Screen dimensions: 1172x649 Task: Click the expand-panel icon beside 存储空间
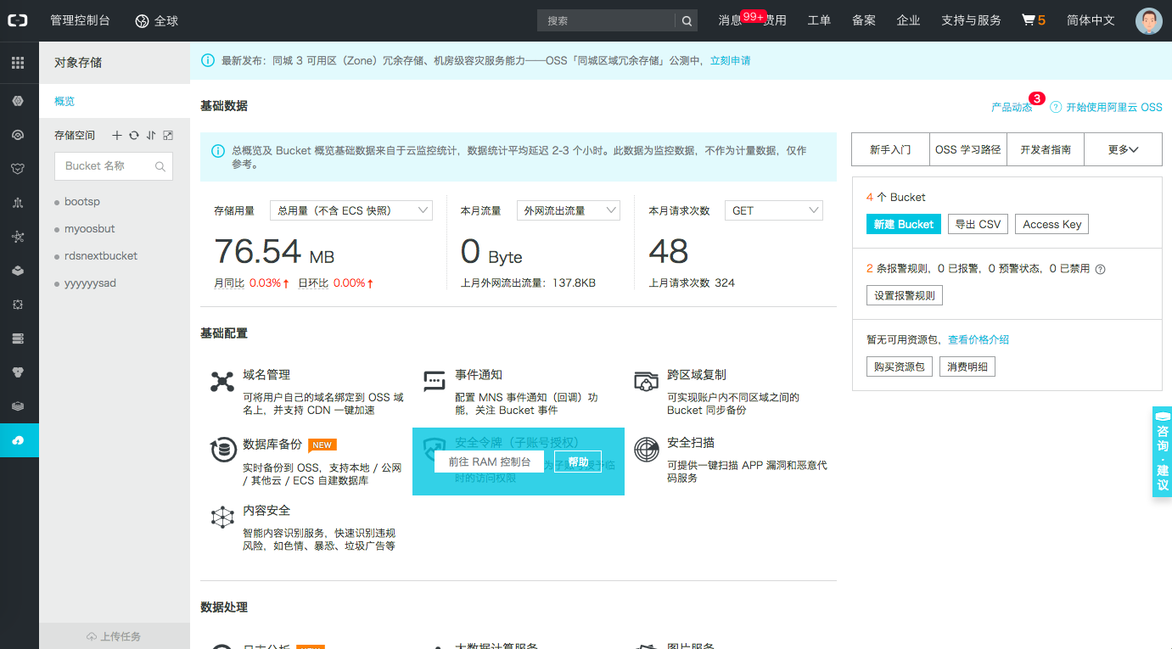coord(168,136)
